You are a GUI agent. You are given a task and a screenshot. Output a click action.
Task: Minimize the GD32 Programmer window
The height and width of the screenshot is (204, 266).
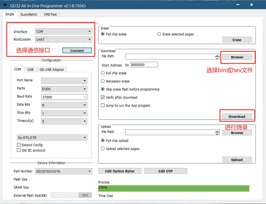point(238,5)
